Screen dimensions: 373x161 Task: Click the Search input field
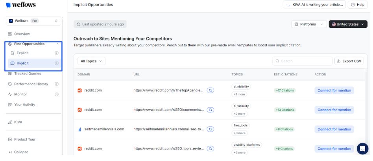click(302, 61)
